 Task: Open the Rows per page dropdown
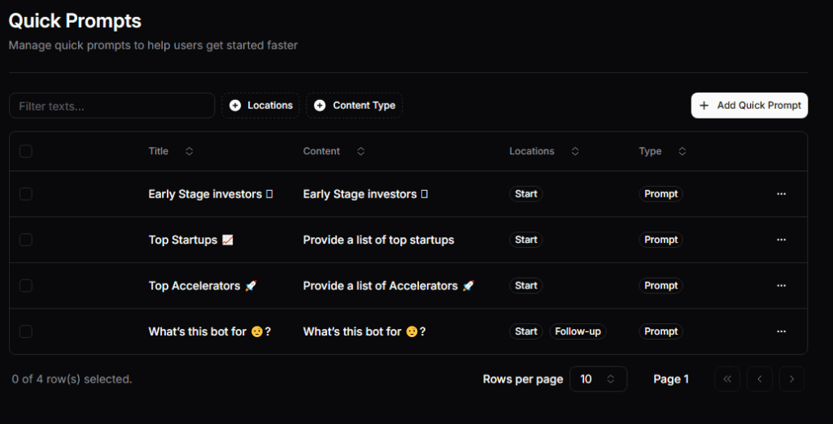tap(598, 379)
